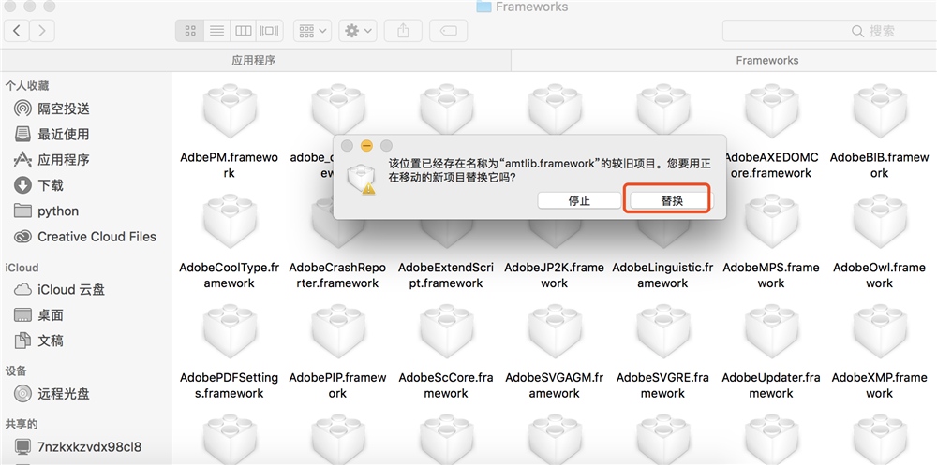Click the AdobeUpdater.framework file name
The image size is (937, 465).
pos(771,385)
